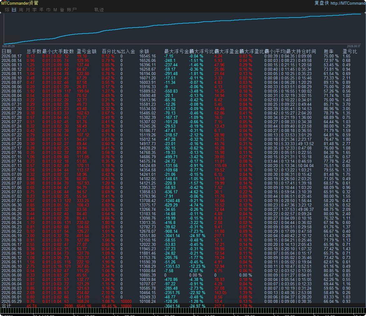Select the 2026.08.17 data row
366x316 pixels.
pos(183,56)
